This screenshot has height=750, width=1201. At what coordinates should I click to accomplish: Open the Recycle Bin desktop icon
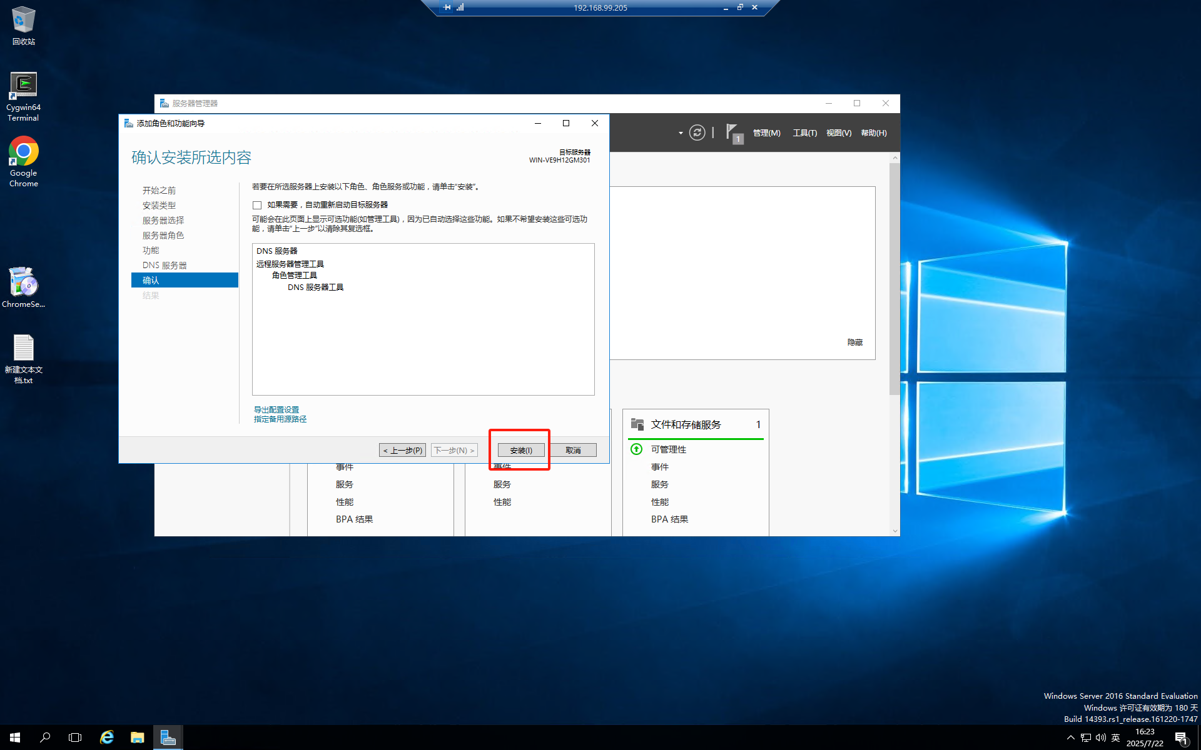24,25
